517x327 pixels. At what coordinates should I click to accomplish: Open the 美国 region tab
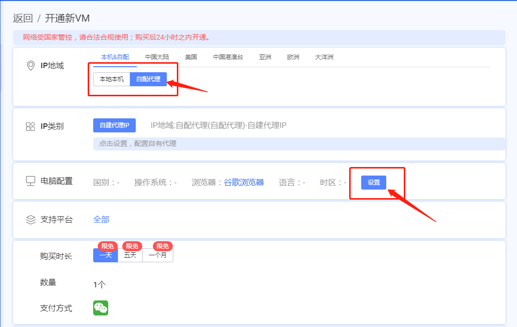pyautogui.click(x=191, y=57)
